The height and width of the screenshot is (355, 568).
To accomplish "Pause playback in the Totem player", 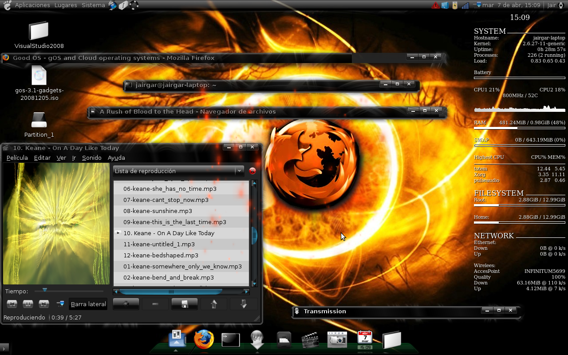I will coord(28,304).
